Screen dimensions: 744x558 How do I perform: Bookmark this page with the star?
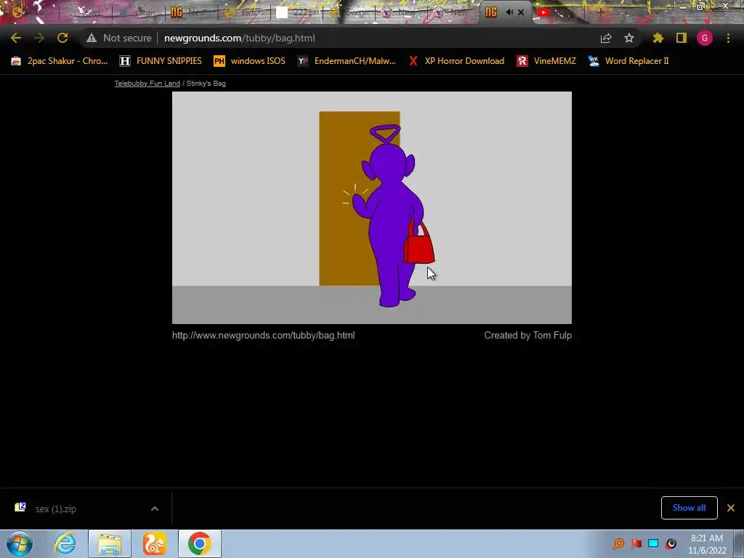(x=629, y=38)
